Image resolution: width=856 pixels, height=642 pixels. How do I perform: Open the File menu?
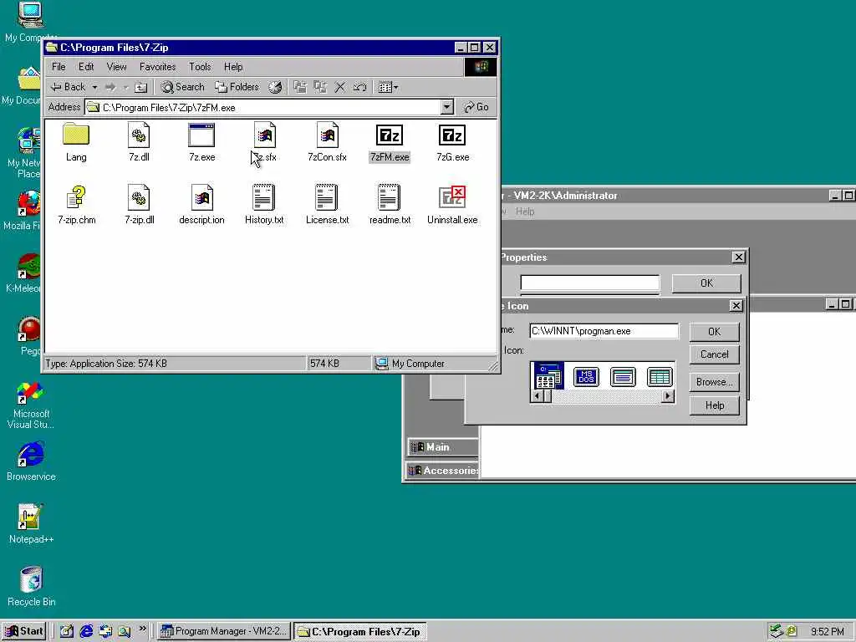pyautogui.click(x=59, y=67)
